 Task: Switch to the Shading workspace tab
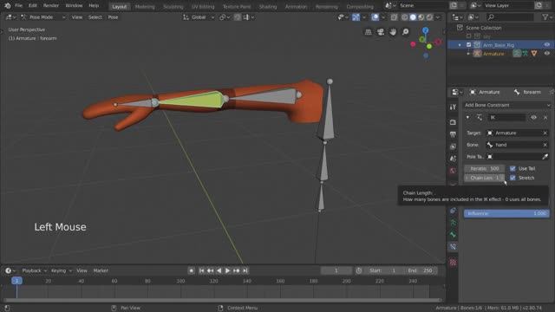tap(268, 7)
